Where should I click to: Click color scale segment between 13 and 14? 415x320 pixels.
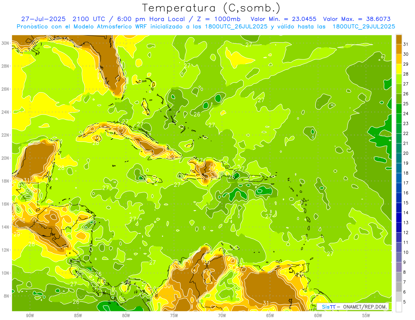point(399,217)
